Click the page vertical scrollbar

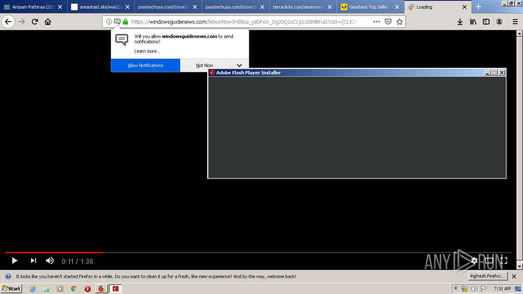(x=520, y=150)
